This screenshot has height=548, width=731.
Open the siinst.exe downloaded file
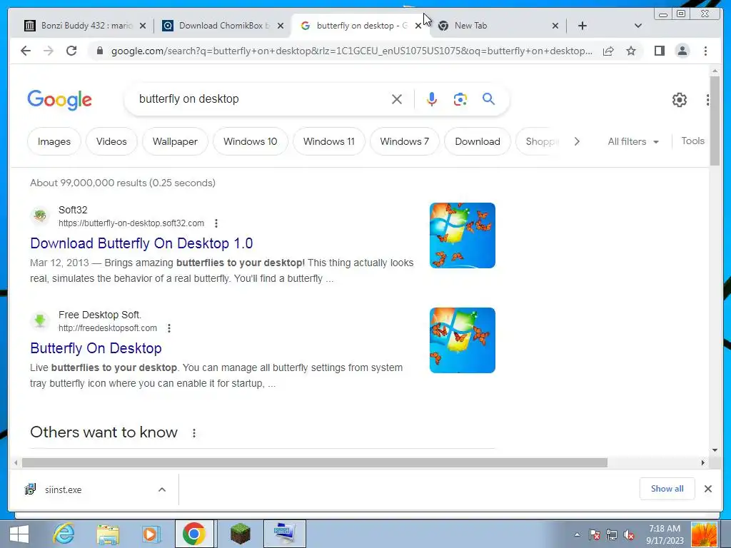(x=63, y=489)
